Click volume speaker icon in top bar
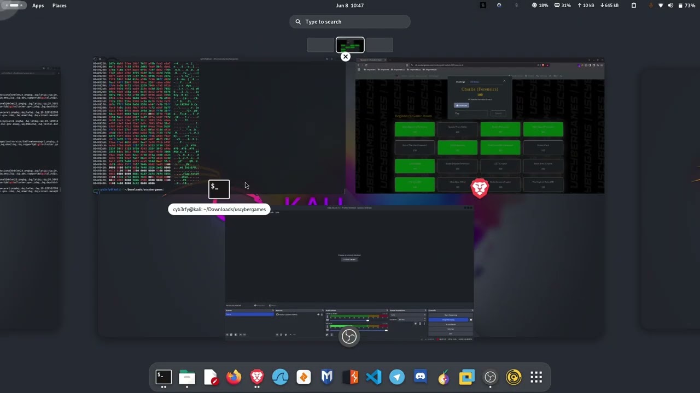The image size is (700, 393). (x=670, y=5)
